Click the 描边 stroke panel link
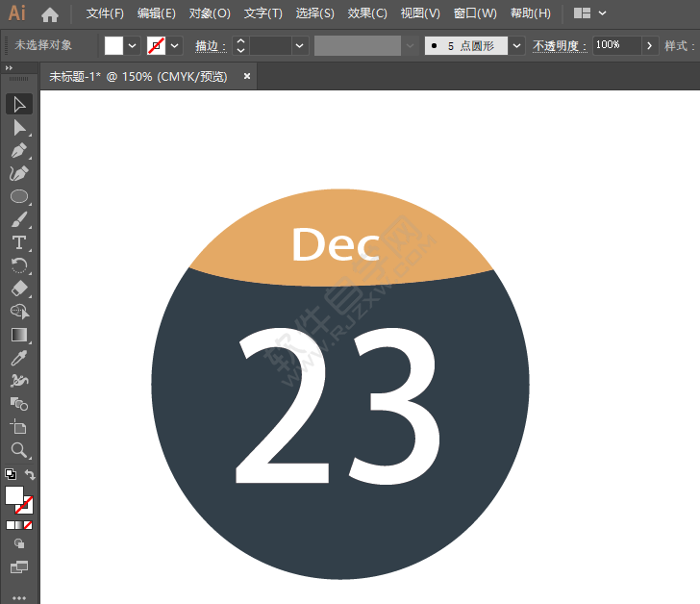This screenshot has width=700, height=604. (x=211, y=45)
